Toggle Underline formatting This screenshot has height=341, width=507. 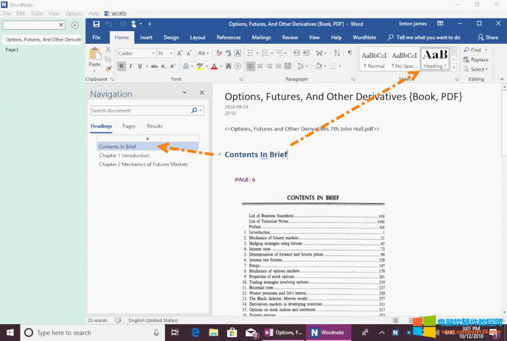pos(140,66)
